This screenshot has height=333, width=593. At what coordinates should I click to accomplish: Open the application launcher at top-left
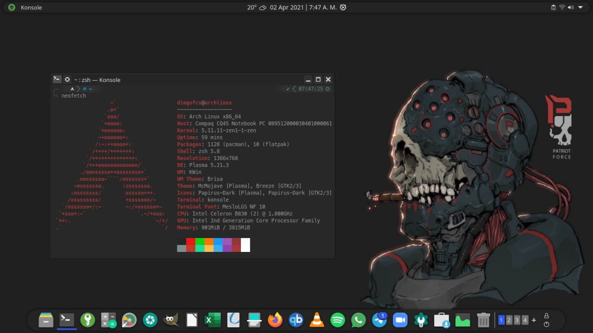click(x=12, y=7)
